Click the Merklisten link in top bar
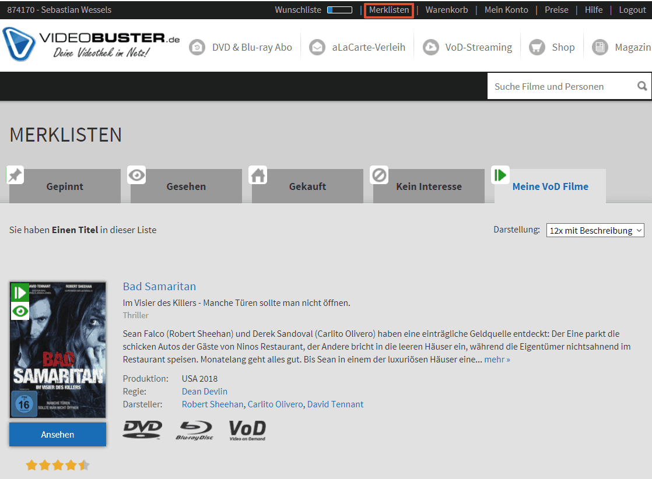The image size is (652, 479). pos(389,10)
